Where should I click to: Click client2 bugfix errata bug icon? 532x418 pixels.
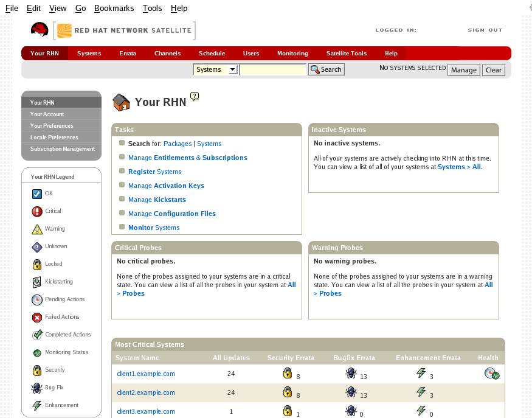click(351, 392)
